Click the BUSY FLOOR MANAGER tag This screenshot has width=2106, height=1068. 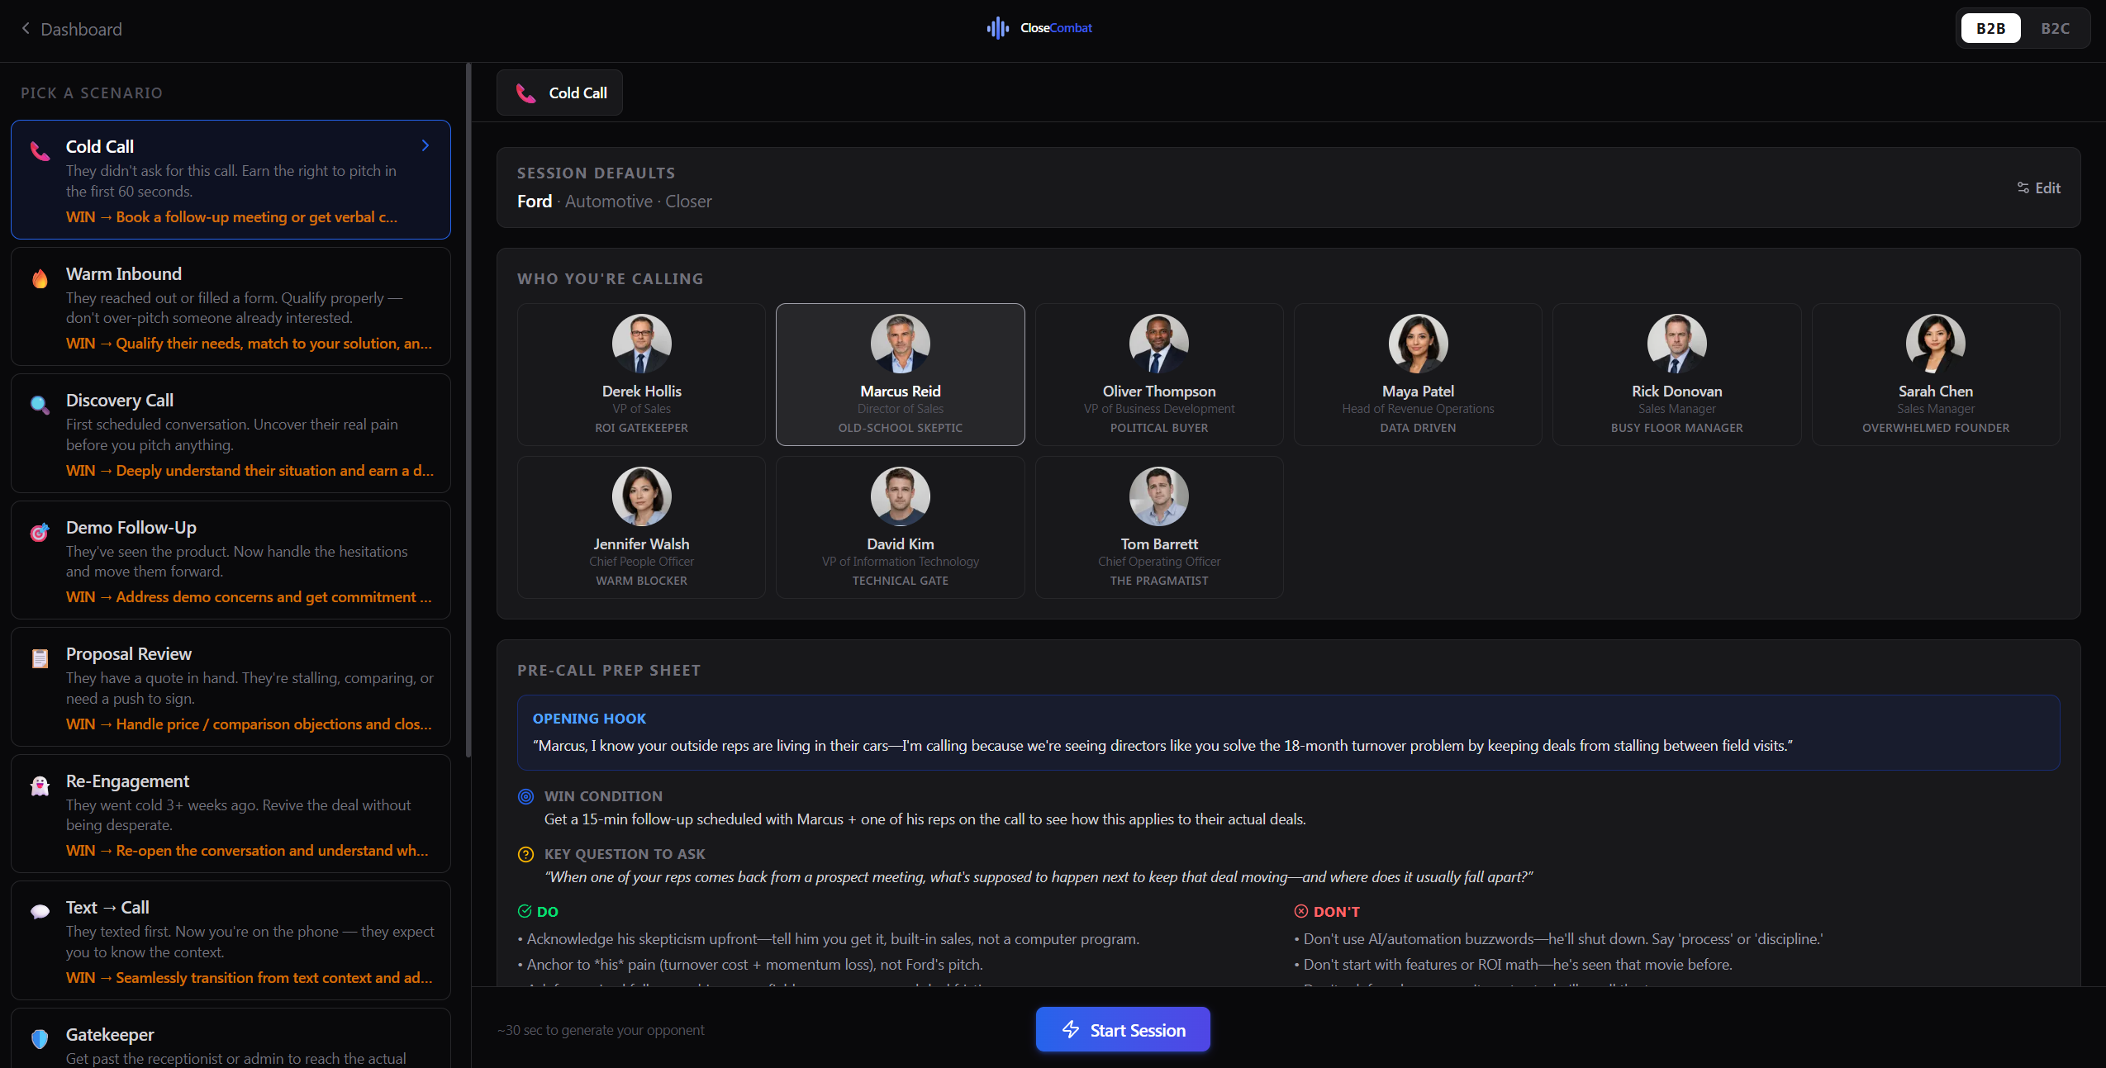coord(1677,428)
